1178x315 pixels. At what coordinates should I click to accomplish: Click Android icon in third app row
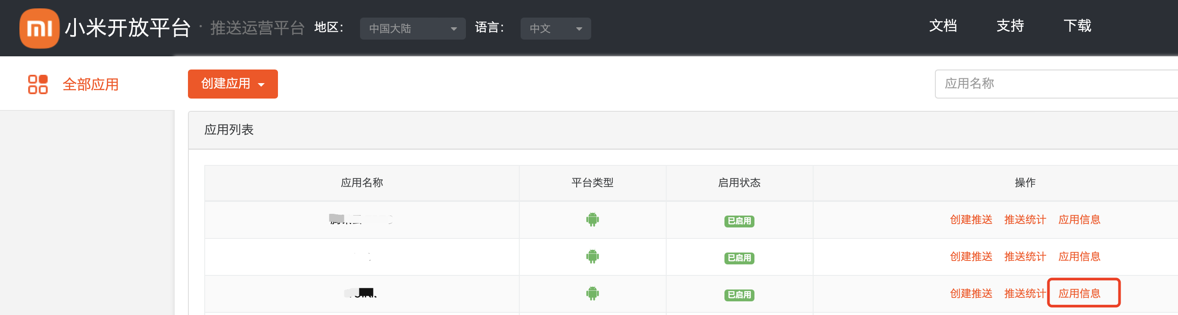tap(592, 293)
